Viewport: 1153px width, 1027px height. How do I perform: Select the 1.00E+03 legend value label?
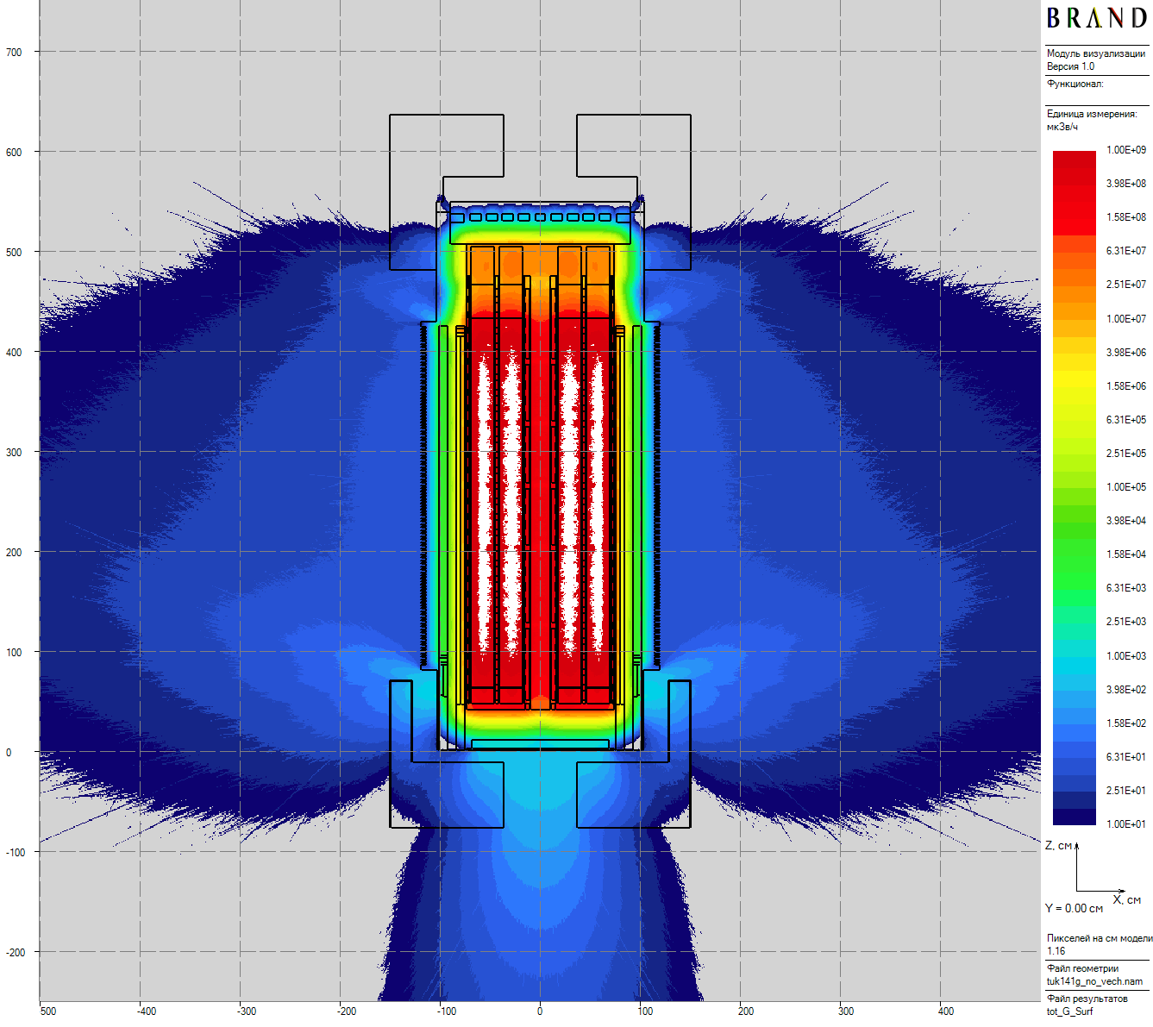click(x=1125, y=656)
